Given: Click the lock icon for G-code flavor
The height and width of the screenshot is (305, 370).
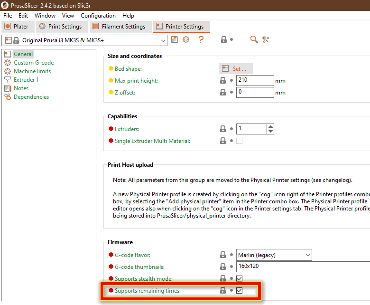Looking at the screenshot, I should point(223,255).
